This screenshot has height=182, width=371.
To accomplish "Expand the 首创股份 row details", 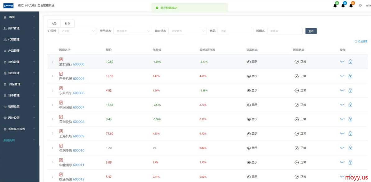I will click(53, 119).
